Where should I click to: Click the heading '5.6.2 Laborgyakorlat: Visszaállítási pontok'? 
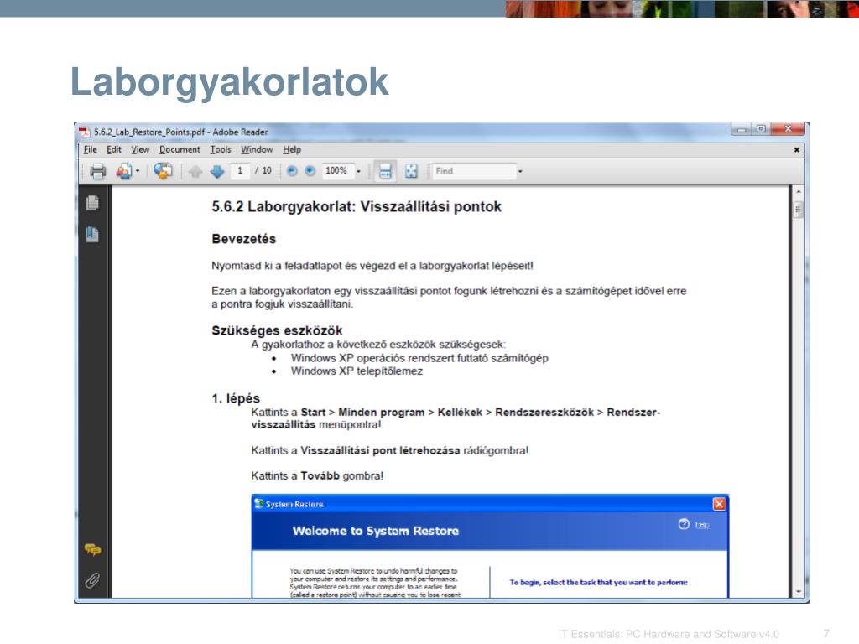pyautogui.click(x=357, y=207)
